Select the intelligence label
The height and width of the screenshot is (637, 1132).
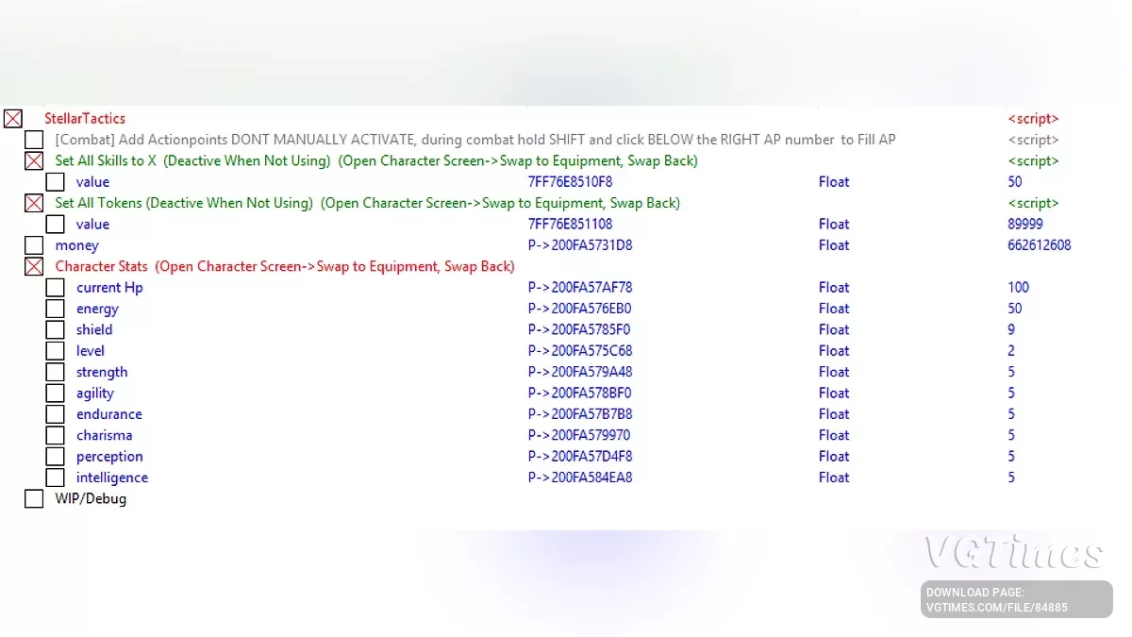pyautogui.click(x=112, y=478)
